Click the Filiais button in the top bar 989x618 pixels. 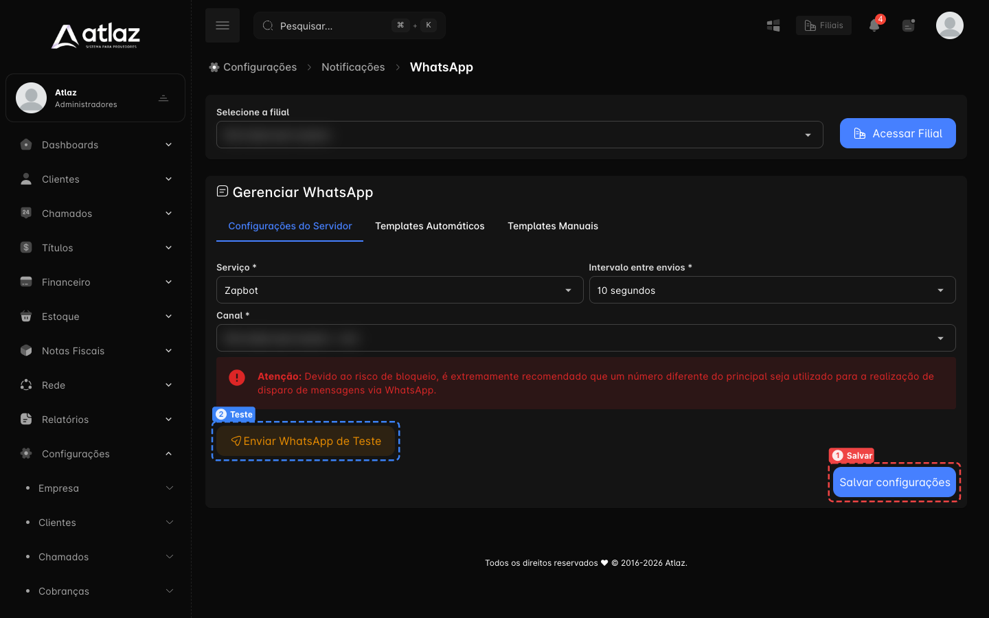[x=823, y=25]
